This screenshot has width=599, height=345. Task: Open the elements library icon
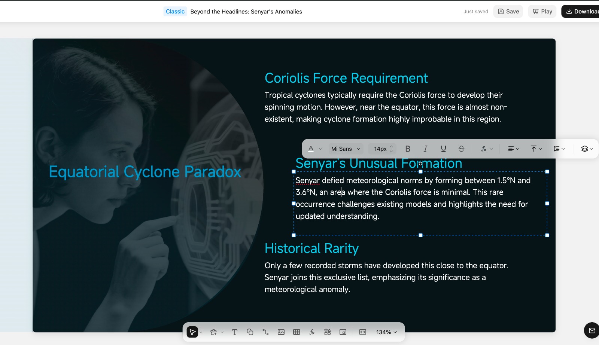(x=328, y=332)
